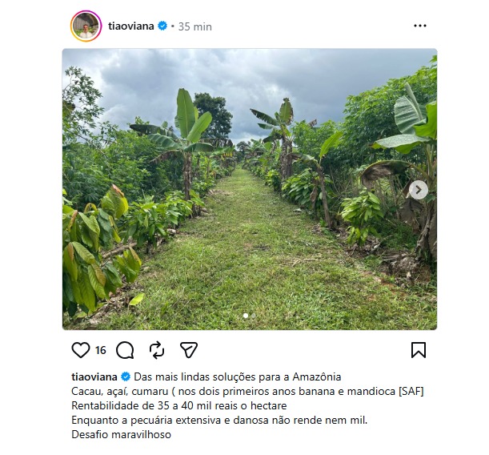Click the caption line starting 'Cacau, açaí, cumaru'
489x455 pixels.
tap(247, 391)
